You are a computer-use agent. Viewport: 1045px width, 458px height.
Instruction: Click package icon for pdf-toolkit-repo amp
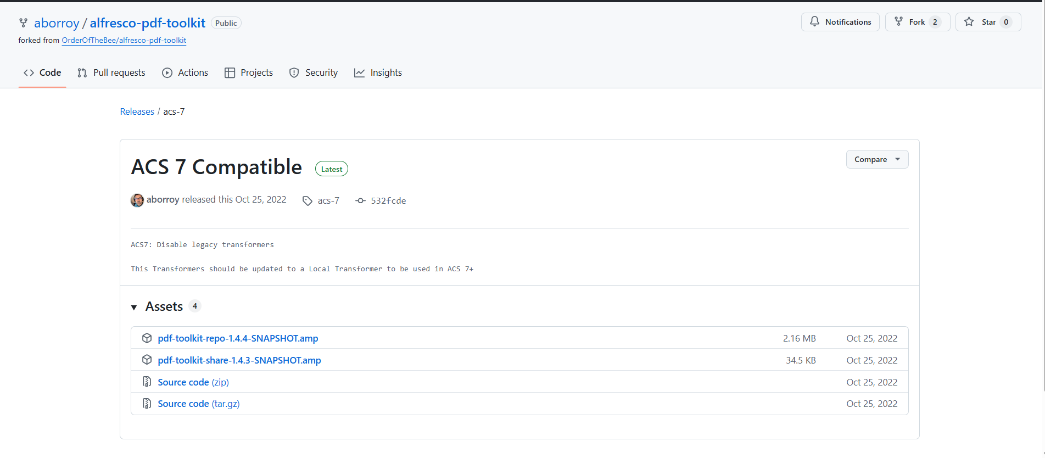click(x=147, y=338)
